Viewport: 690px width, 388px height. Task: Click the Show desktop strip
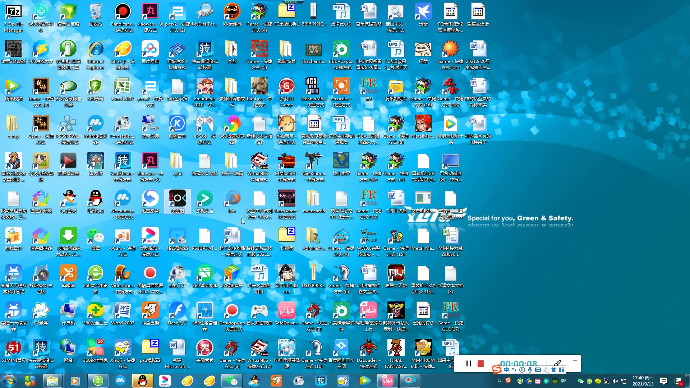click(x=687, y=381)
